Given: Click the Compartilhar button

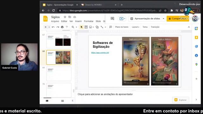Looking at the screenshot, I should pos(178,19).
